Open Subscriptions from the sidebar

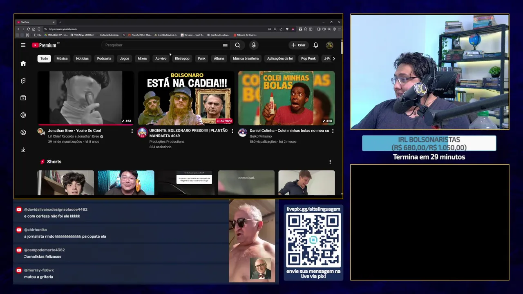pyautogui.click(x=23, y=98)
